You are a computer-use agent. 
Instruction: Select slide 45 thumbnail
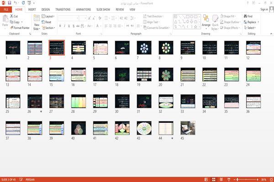[188, 128]
